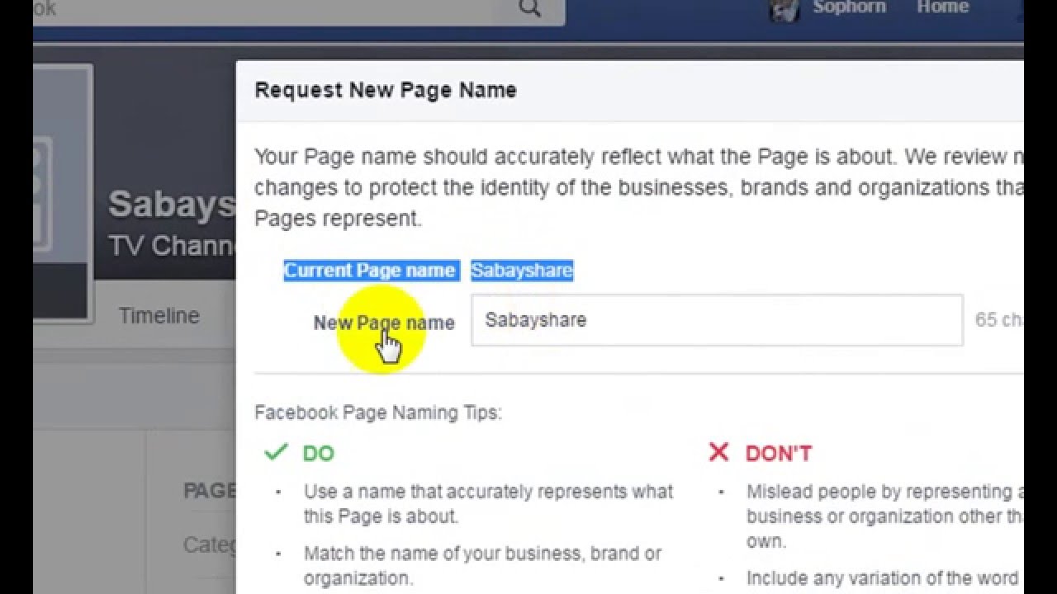Click the page profile picture thumbnail
This screenshot has height=594, width=1057.
point(63,192)
